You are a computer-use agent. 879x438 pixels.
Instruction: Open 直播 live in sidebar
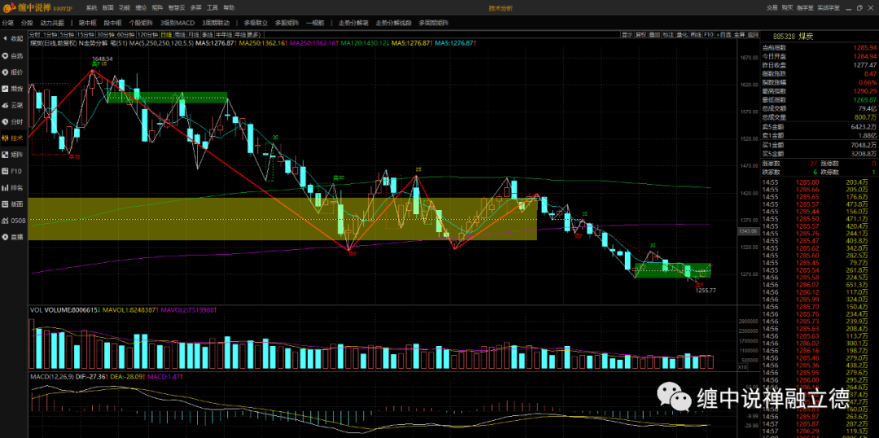click(13, 237)
